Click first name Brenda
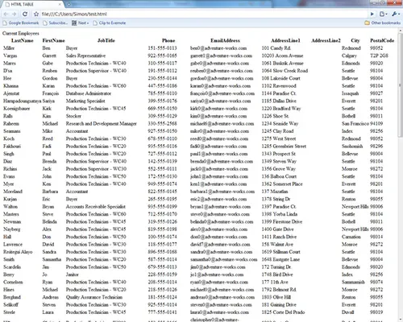The height and width of the screenshot is (322, 403). click(49, 161)
